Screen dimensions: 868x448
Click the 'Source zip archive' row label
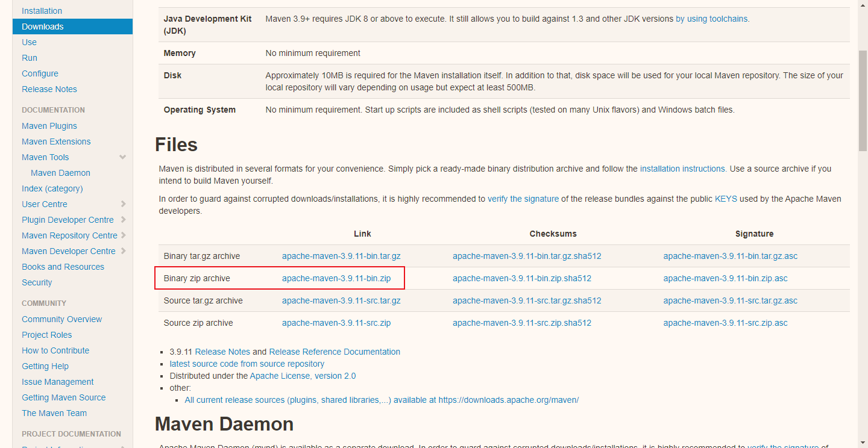(x=198, y=323)
